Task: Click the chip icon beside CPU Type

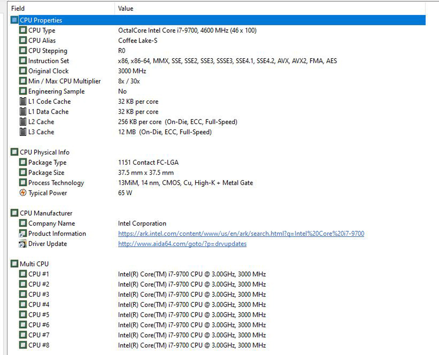Action: tap(23, 30)
